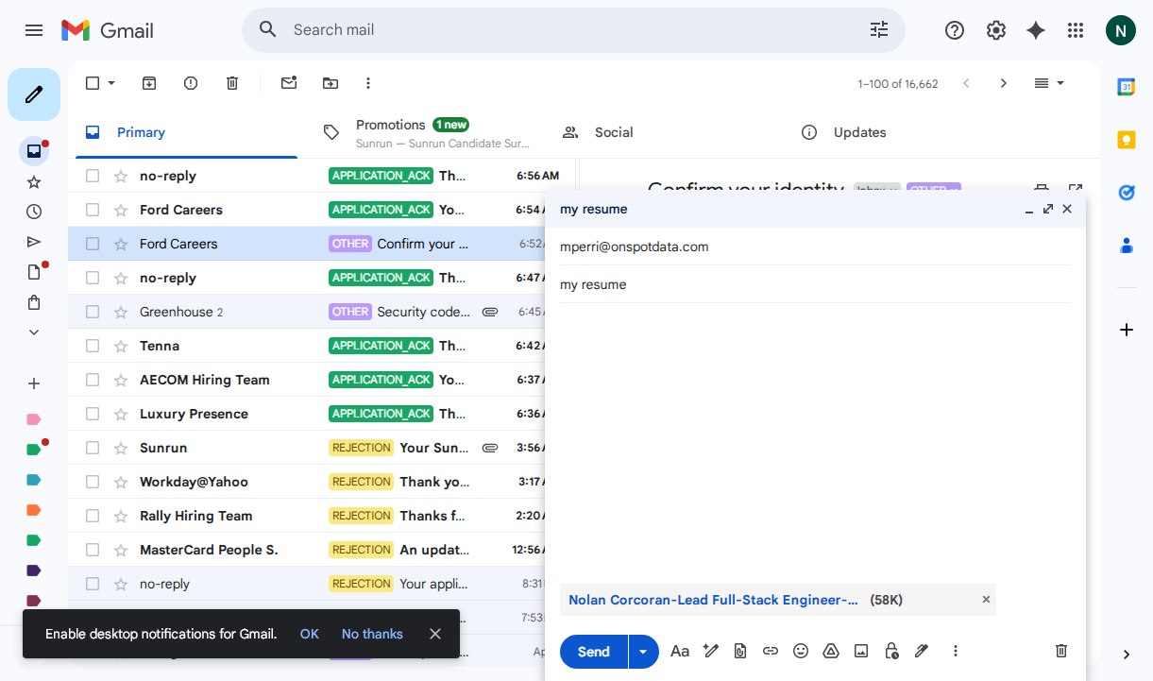Screen dimensions: 1153x681
Task: Open Gemini sparkle icon in header
Action: coord(1036,30)
